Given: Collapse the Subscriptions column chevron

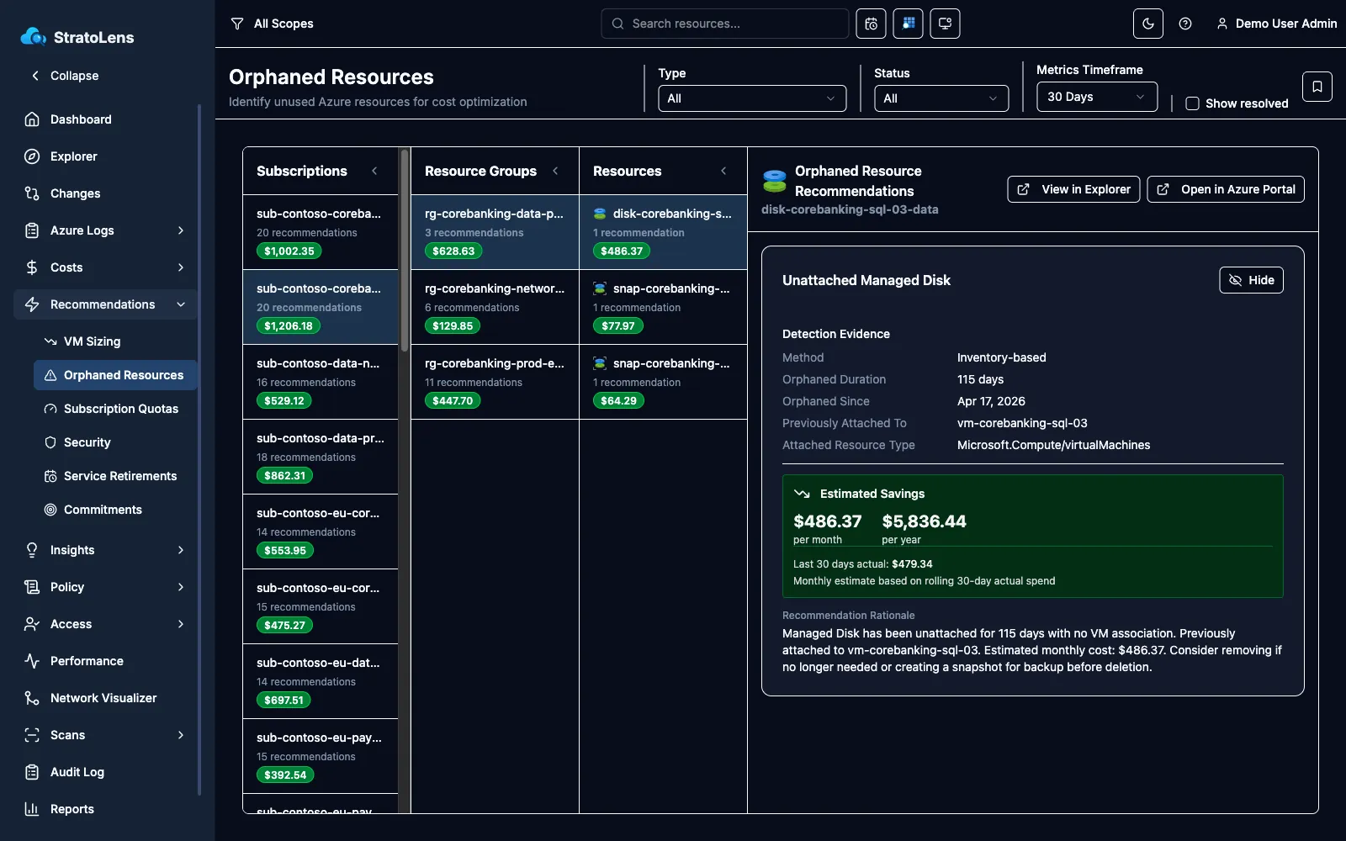Looking at the screenshot, I should coord(374,171).
